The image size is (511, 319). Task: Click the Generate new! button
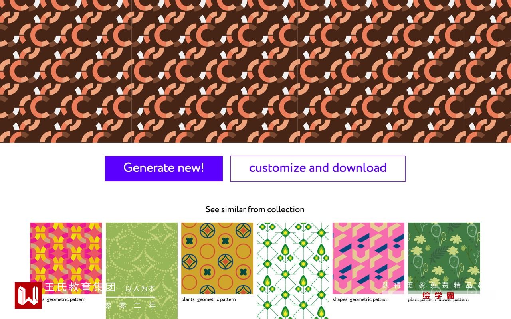click(x=164, y=169)
